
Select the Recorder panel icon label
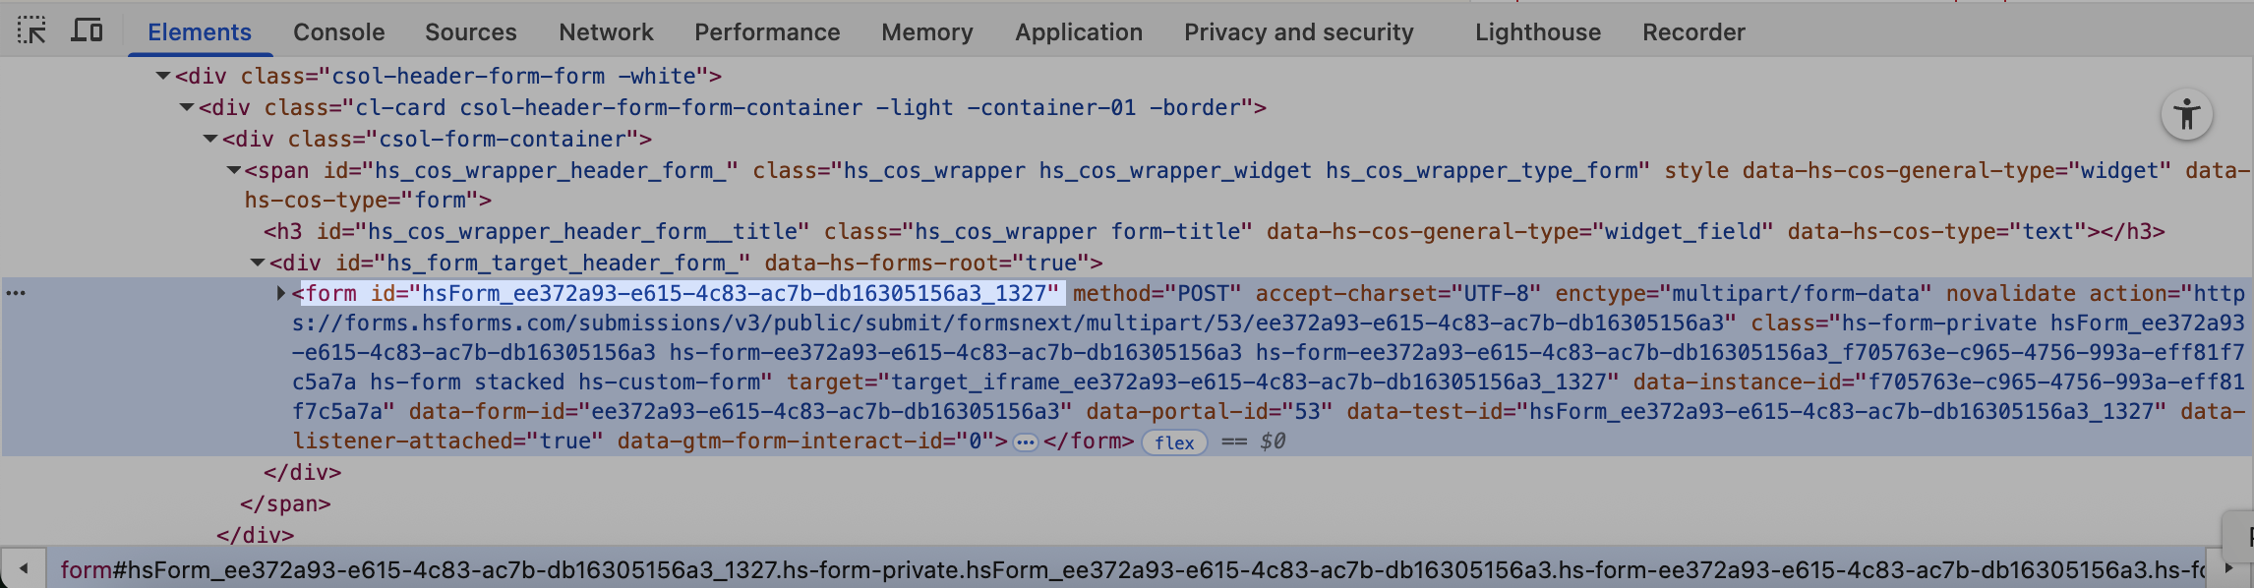point(1693,31)
